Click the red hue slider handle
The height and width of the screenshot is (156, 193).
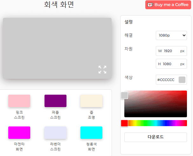coord(124,123)
